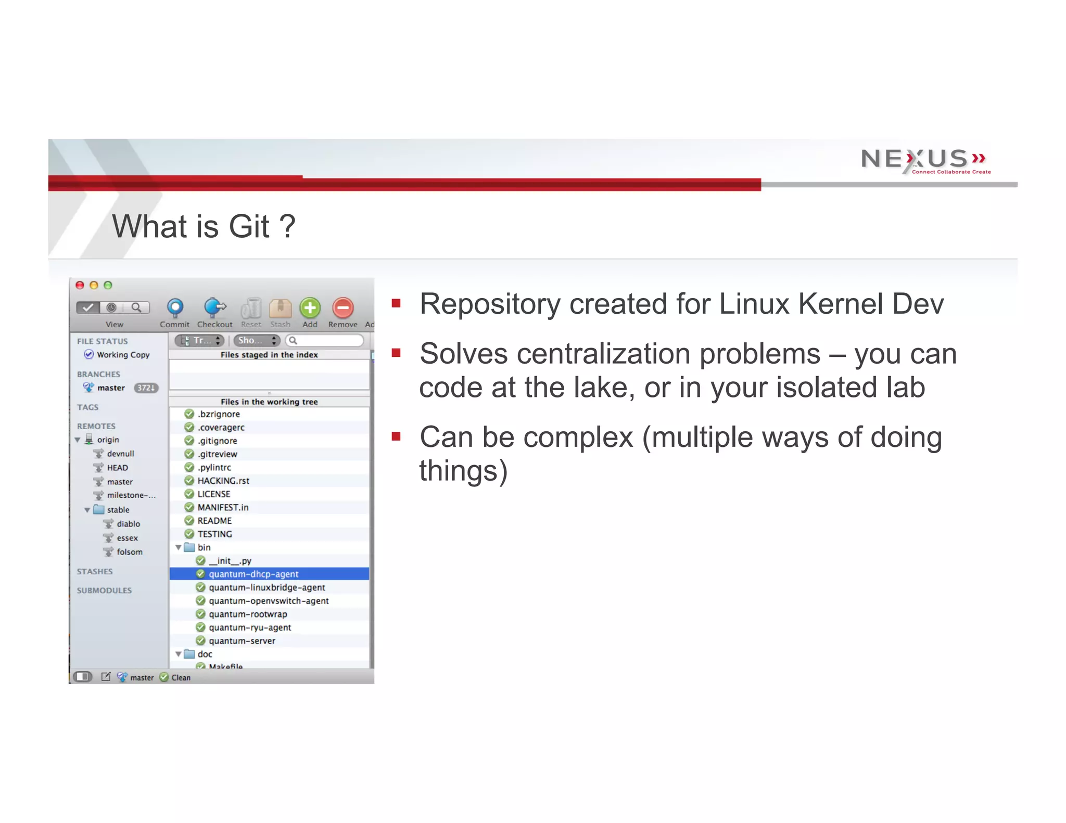Screen dimensions: 1066x823
Task: Click the SUBMODULES section header
Action: (x=105, y=590)
